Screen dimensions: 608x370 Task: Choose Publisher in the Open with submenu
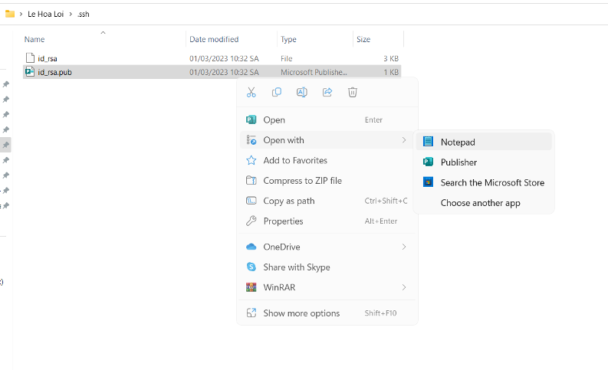458,162
